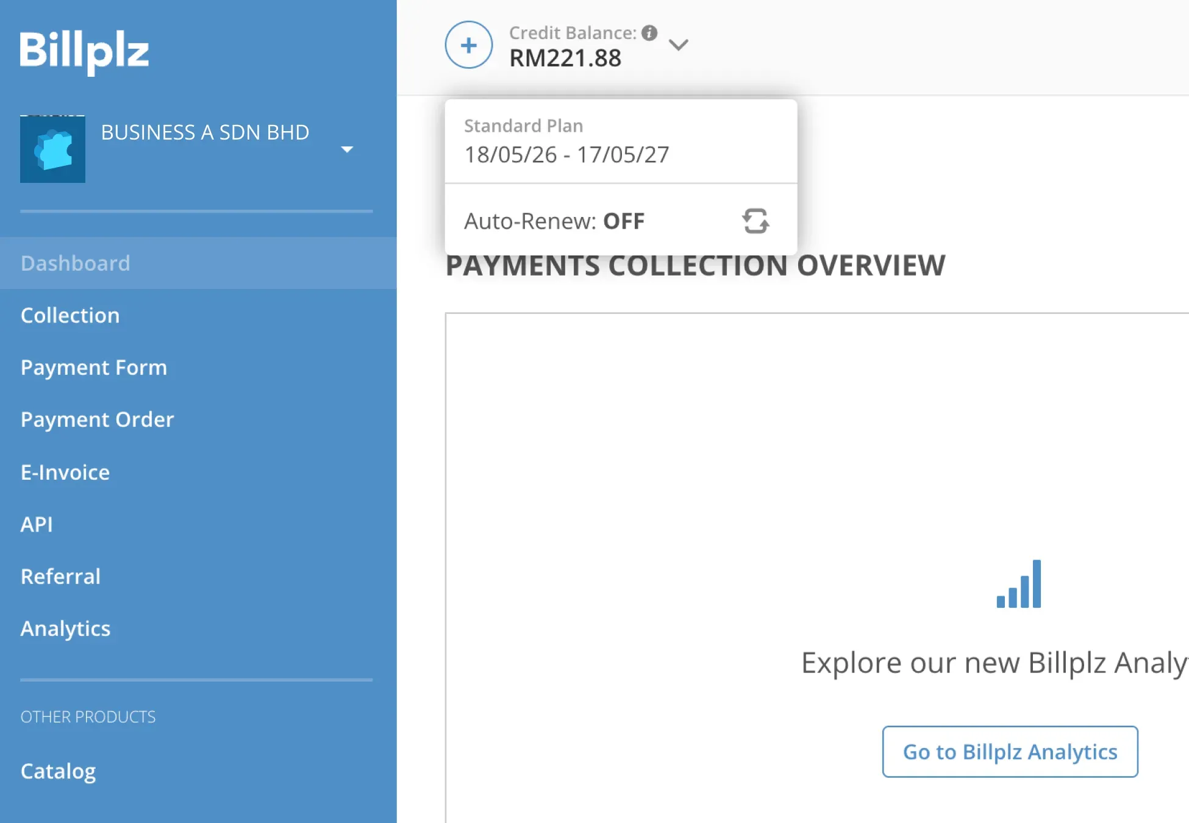Image resolution: width=1189 pixels, height=823 pixels.
Task: Navigate to the API page
Action: (37, 524)
